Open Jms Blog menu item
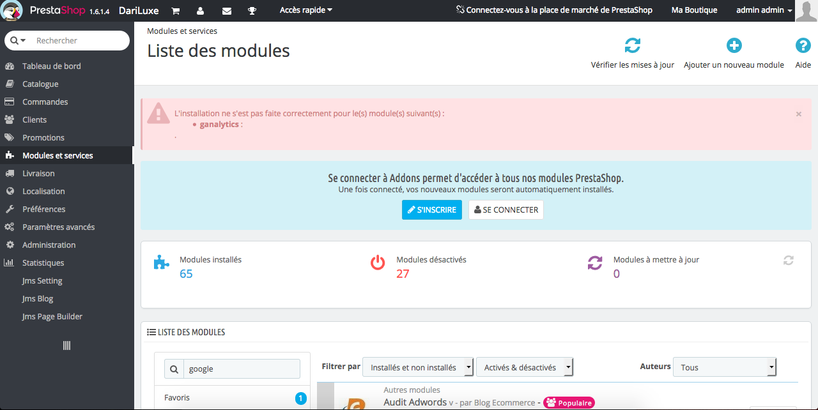This screenshot has height=410, width=818. coord(38,299)
